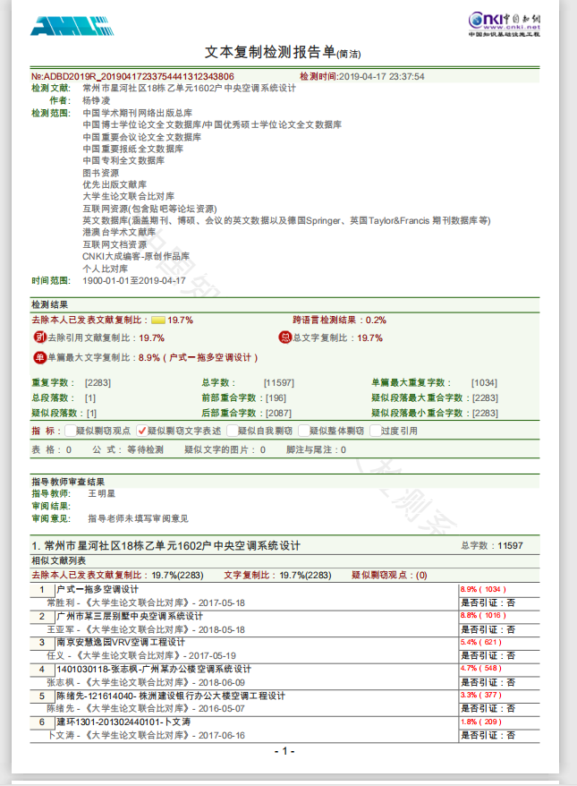This screenshot has width=577, height=786.
Task: Click the red 引 icon before 去除引用文献复制比
Action: click(x=40, y=337)
